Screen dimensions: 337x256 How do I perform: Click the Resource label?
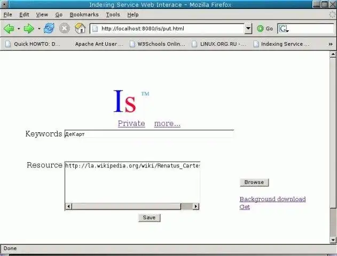click(44, 165)
